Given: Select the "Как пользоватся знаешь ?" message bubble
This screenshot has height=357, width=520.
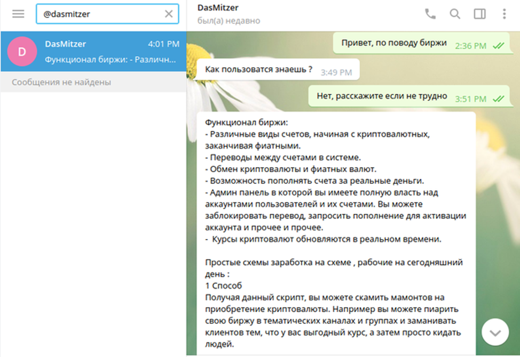Looking at the screenshot, I should 258,71.
